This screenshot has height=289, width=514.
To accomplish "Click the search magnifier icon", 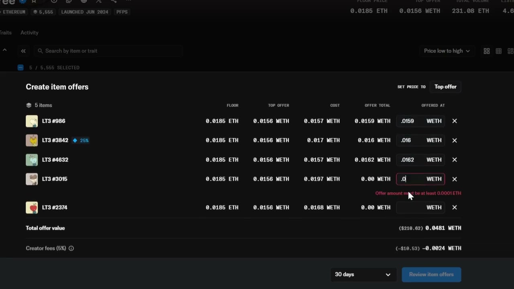I will [40, 51].
